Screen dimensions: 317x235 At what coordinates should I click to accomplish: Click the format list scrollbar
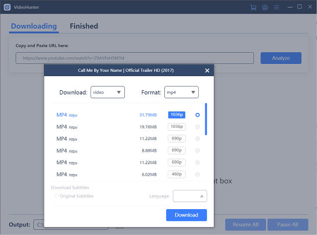pos(206,119)
